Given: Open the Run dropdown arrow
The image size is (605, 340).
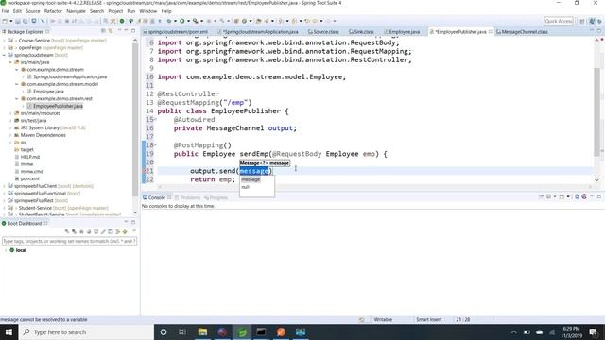Looking at the screenshot, I should point(188,21).
